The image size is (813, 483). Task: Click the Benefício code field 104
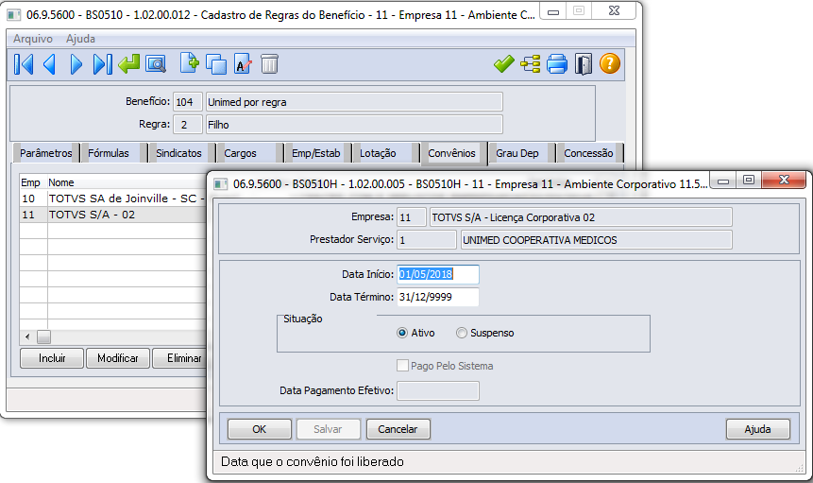[187, 102]
